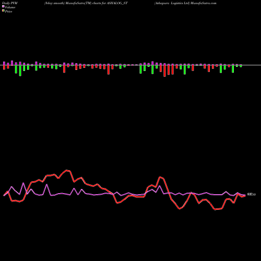This screenshot has height=261, width=261.
Task: Click the 'Daily PVM' heading text
Action: coord(10,3)
